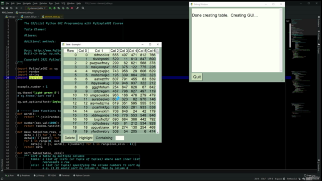Image resolution: width=322 pixels, height=181 pixels.
Task: Collapse def sort_table fold marker
Action: coord(16,153)
